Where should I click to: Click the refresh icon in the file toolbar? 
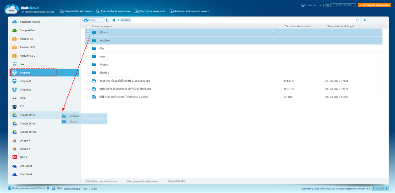[357, 20]
